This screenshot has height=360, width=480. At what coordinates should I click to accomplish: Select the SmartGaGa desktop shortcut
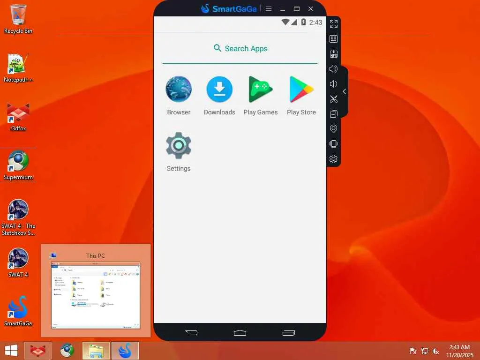pyautogui.click(x=18, y=312)
